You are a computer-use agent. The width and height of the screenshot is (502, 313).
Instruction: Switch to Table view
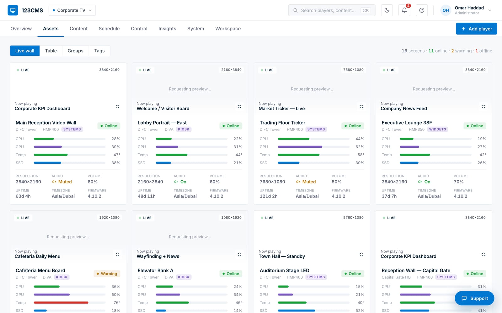pyautogui.click(x=51, y=51)
